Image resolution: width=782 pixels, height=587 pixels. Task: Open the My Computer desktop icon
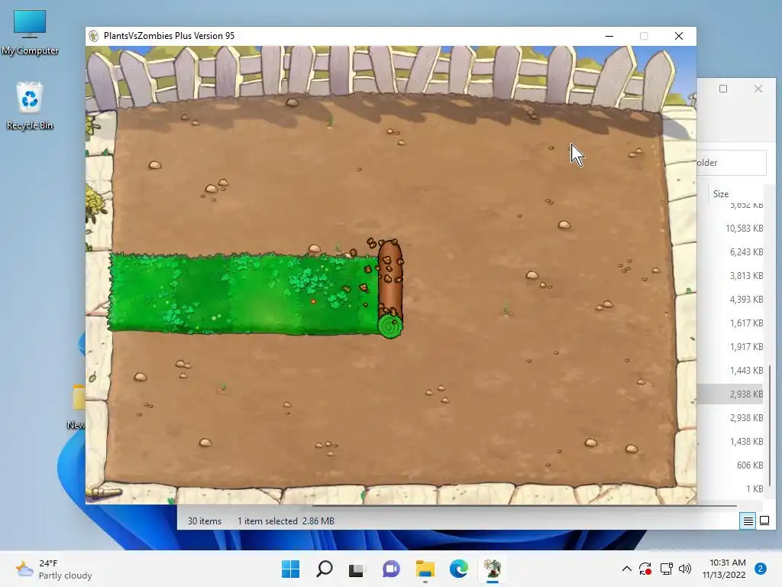30,32
